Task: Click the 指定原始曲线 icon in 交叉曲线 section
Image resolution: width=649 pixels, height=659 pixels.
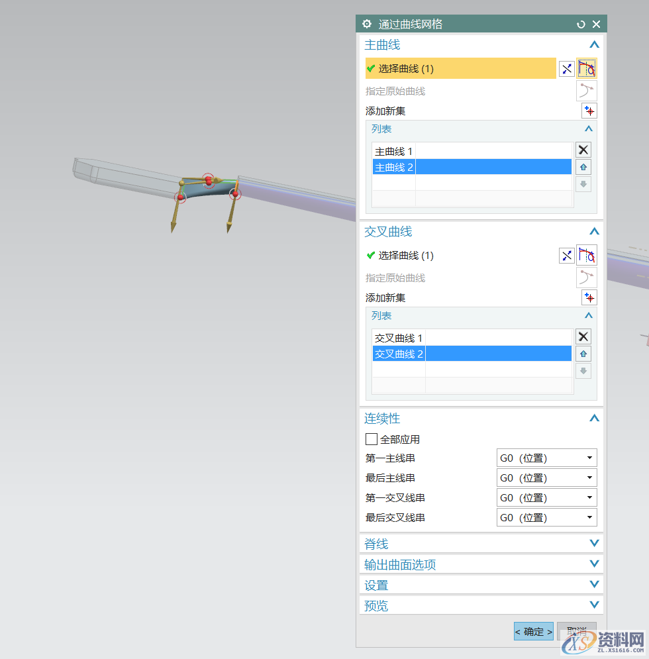Action: [586, 277]
